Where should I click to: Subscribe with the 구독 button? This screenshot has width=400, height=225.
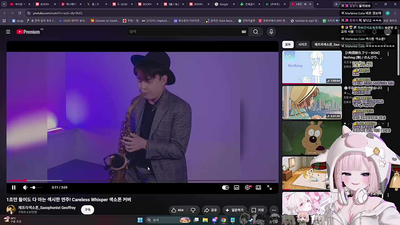coord(87,210)
